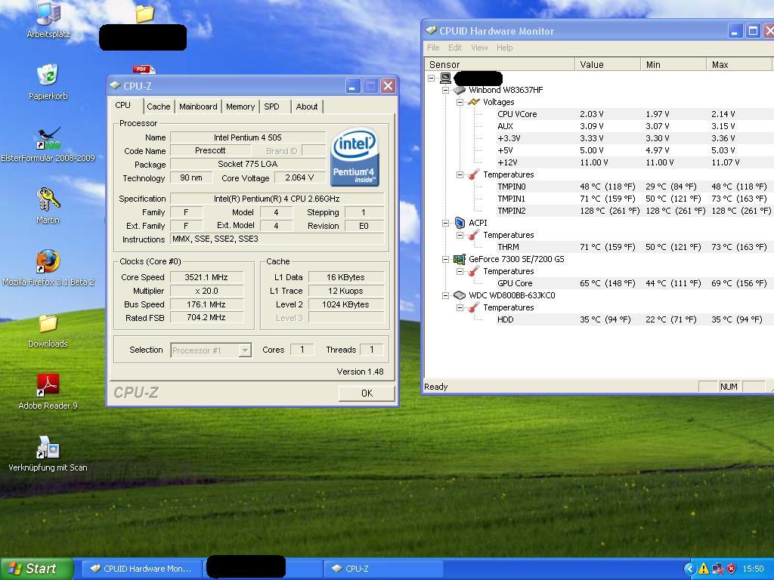Show hidden tray icons with the arrow
The height and width of the screenshot is (580, 774).
pyautogui.click(x=689, y=569)
